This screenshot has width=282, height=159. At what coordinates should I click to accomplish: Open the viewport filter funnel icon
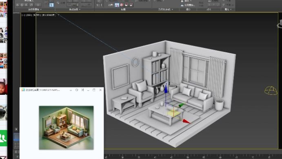pyautogui.click(x=59, y=15)
